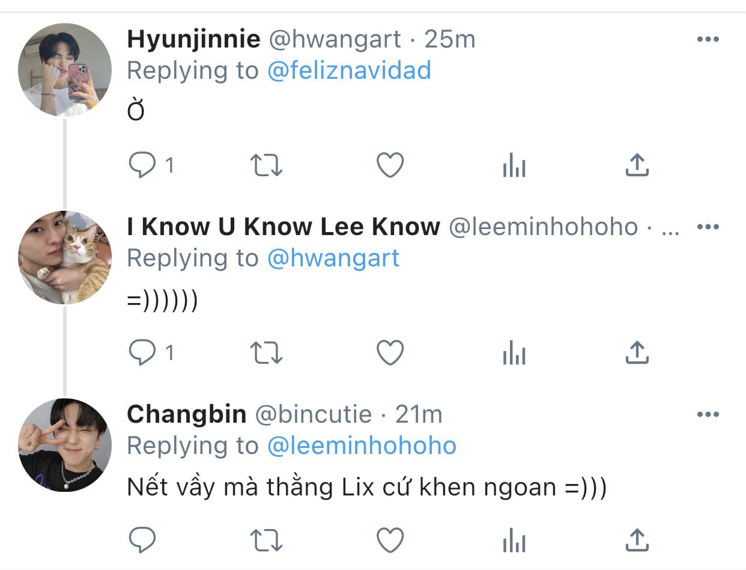This screenshot has width=746, height=570.
Task: Open Changbin's profile picture
Action: click(x=65, y=445)
